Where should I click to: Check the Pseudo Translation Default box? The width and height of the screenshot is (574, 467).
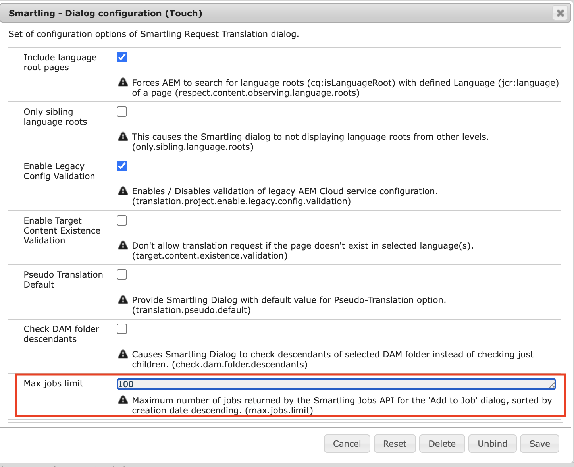[x=122, y=274]
